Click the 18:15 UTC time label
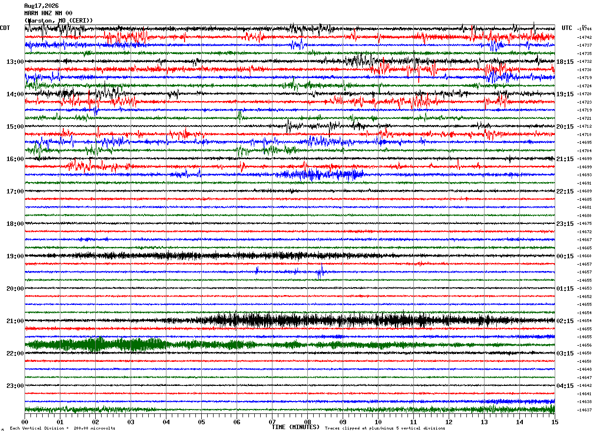The height and width of the screenshot is (435, 594). (565, 62)
